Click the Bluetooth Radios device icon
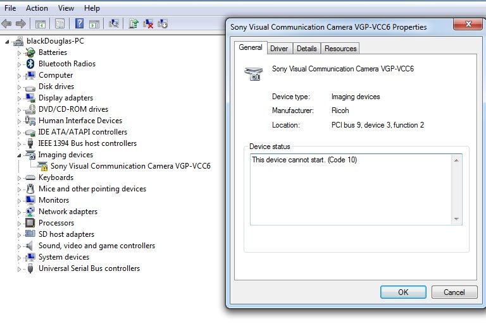Viewport: 486px width, 324px height. 30,64
